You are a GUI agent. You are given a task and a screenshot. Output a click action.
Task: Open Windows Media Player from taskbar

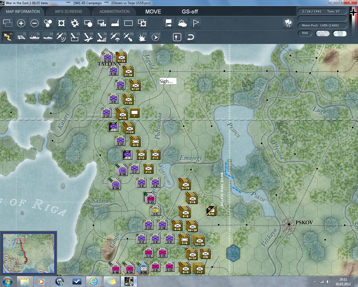[42, 281]
